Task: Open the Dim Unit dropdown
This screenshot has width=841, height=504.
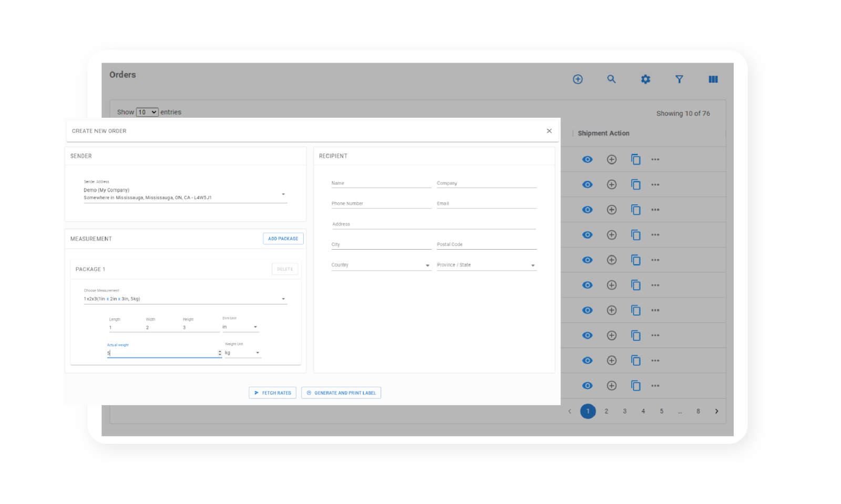Action: coord(240,327)
